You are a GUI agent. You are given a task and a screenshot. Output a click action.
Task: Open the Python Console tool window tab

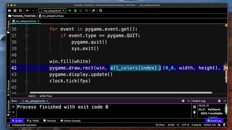[x=70, y=121]
